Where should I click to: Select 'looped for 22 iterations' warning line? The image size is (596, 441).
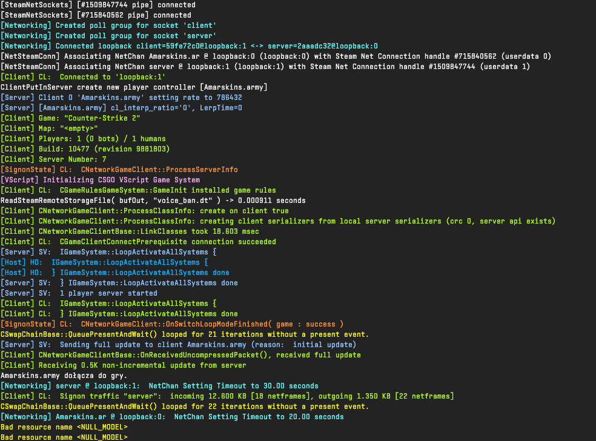pyautogui.click(x=185, y=406)
